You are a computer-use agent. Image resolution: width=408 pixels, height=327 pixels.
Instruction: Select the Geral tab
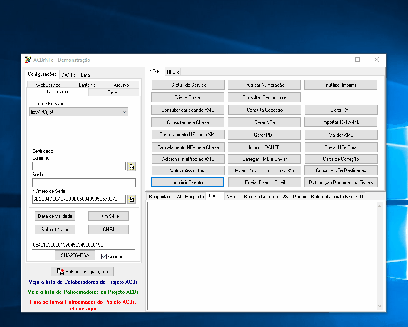[113, 92]
